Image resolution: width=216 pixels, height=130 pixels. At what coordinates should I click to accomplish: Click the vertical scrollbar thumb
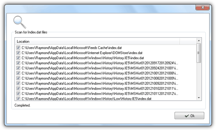199,53
